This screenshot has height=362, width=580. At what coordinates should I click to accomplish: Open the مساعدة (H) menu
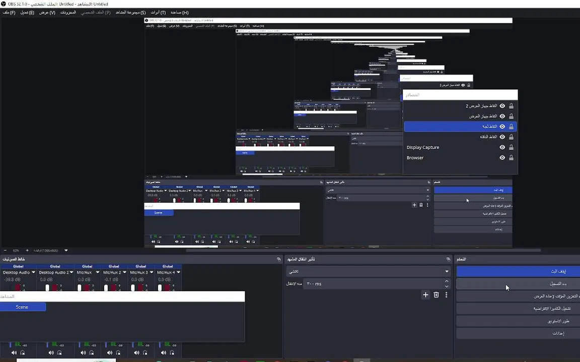coord(179,13)
